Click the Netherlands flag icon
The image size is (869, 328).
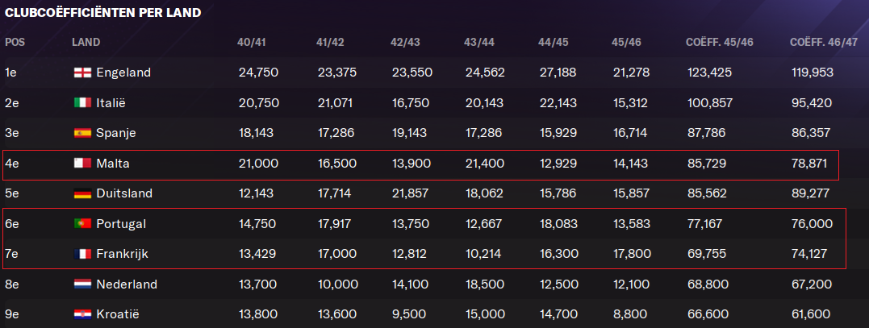pyautogui.click(x=82, y=284)
